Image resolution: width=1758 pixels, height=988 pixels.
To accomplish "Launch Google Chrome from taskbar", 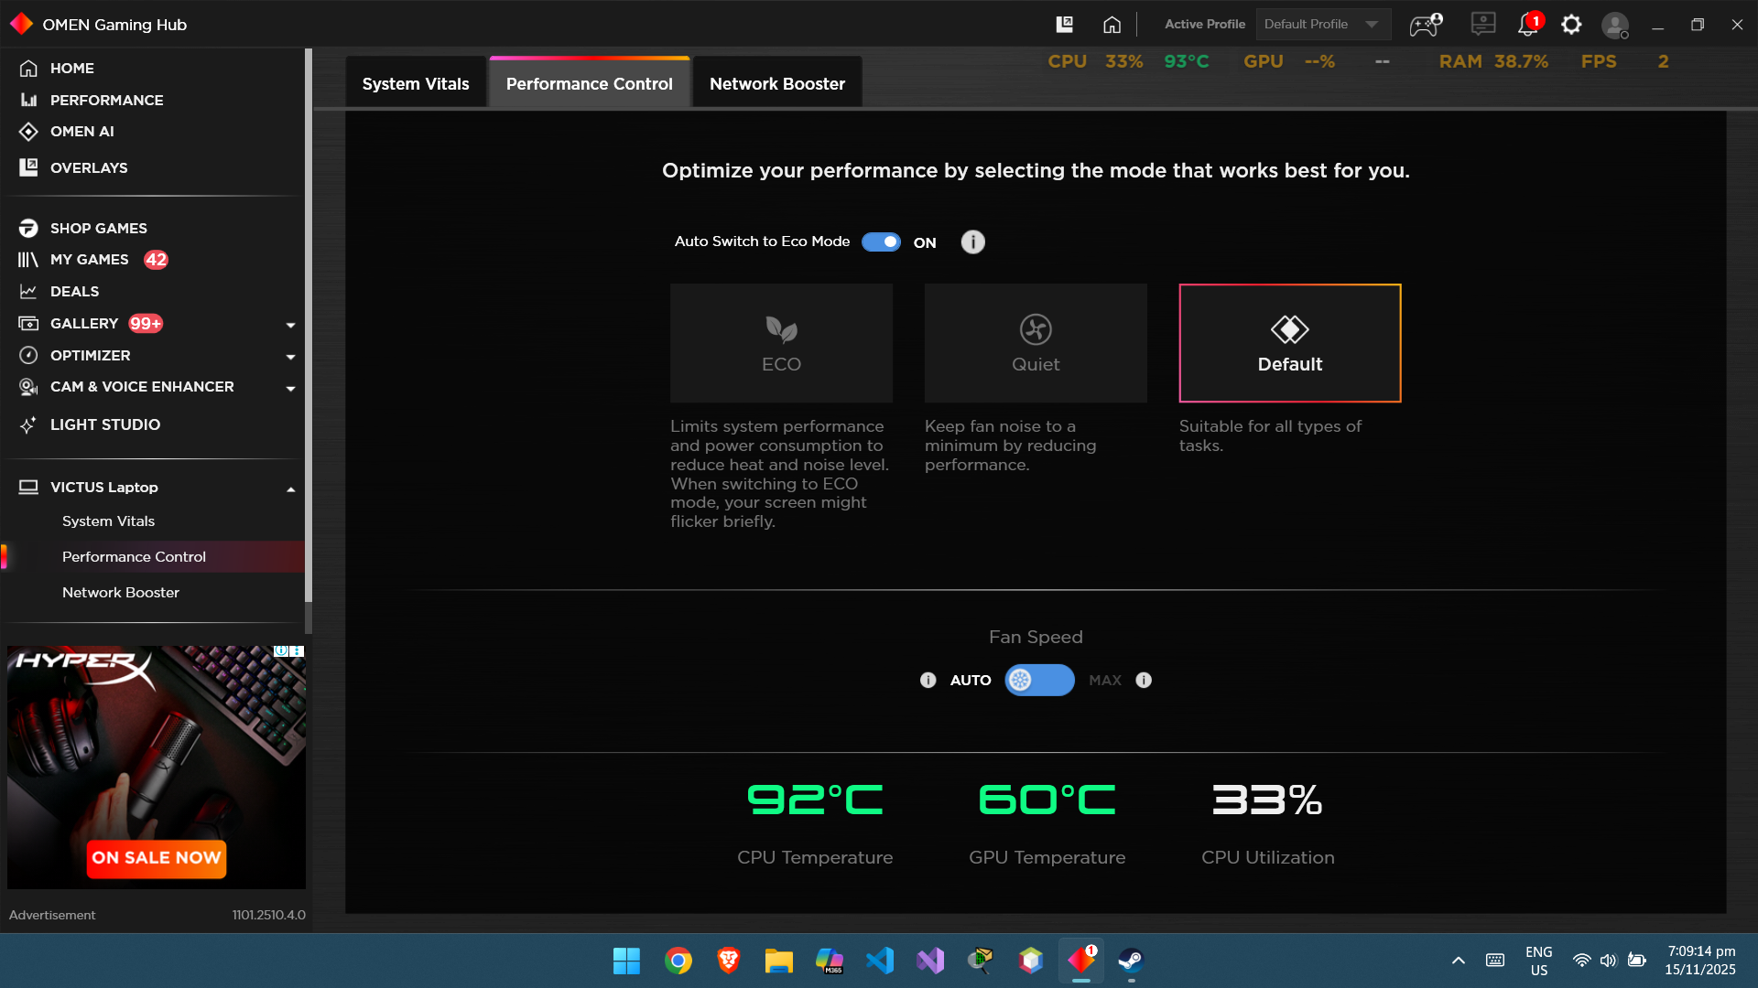I will (678, 961).
